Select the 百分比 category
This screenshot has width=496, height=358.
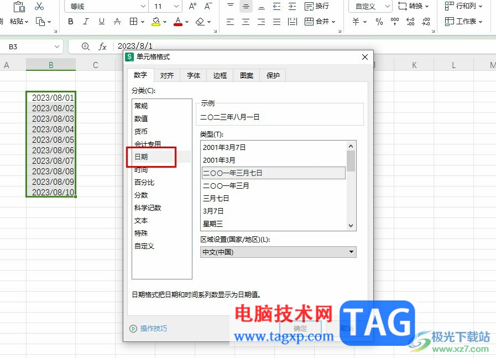pos(144,183)
